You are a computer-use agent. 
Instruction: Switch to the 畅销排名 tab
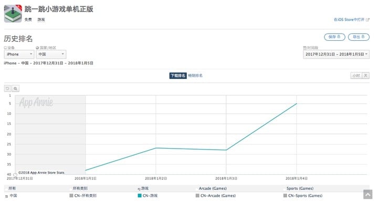195,75
